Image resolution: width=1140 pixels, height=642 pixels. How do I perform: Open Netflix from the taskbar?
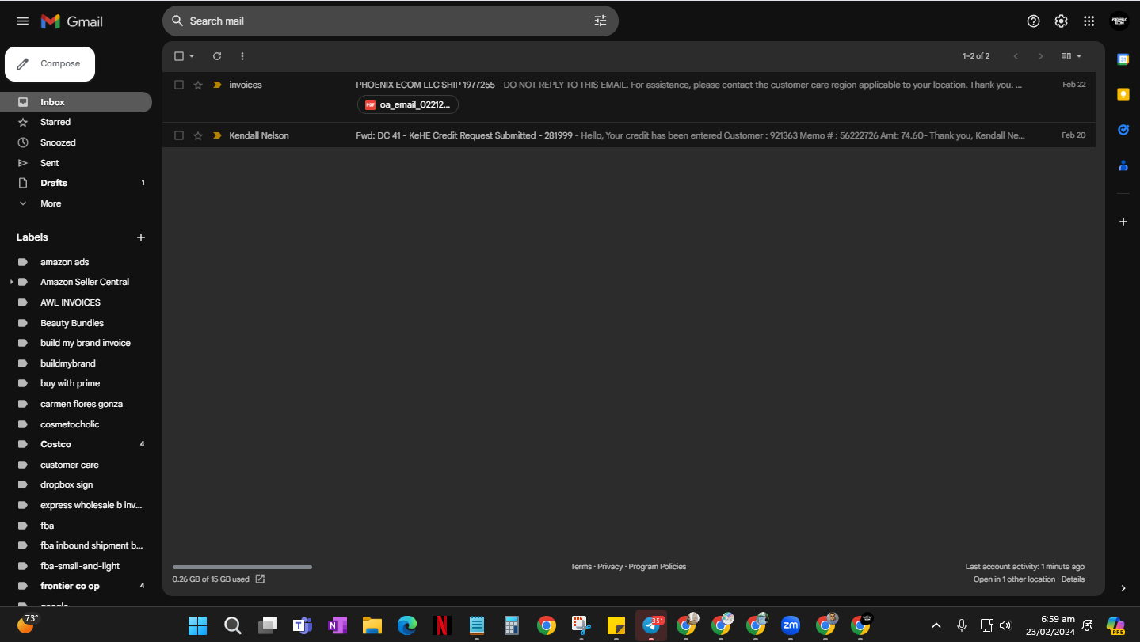pos(442,625)
